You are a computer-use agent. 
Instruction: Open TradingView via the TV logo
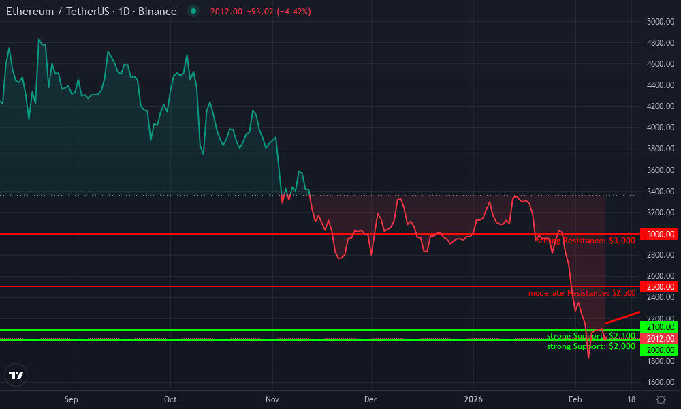tap(16, 375)
